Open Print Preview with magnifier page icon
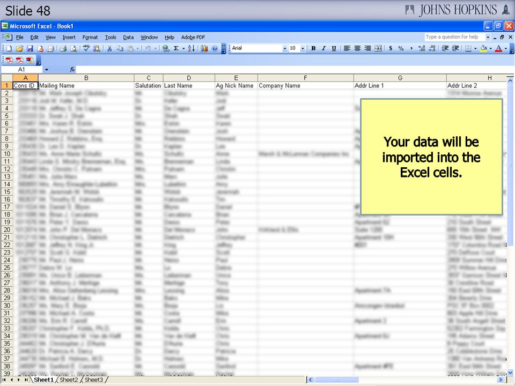The image size is (515, 386). click(x=73, y=49)
